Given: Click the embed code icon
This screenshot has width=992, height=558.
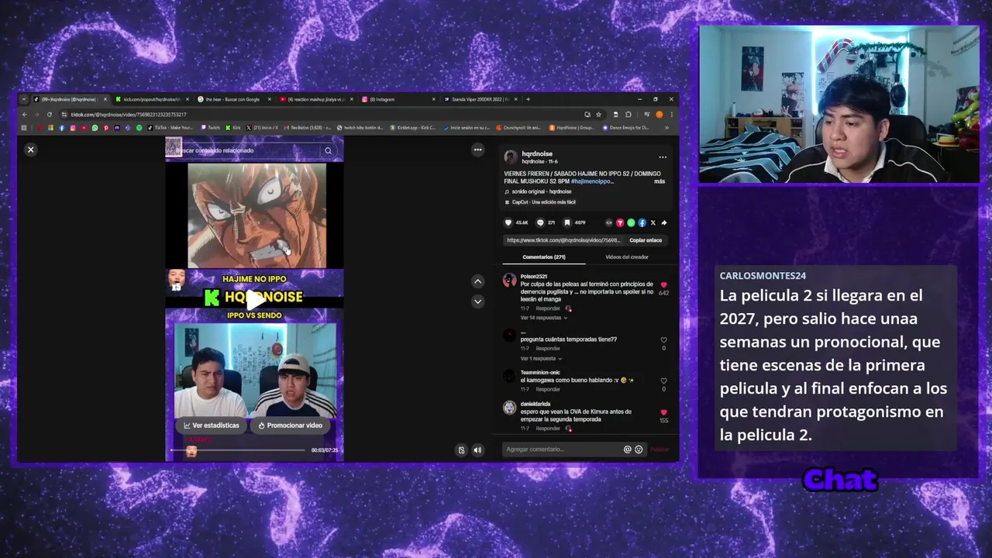Looking at the screenshot, I should click(x=608, y=222).
